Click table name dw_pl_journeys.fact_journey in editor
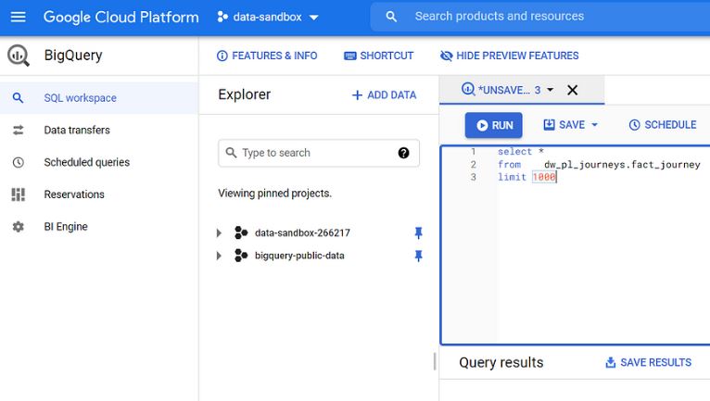The image size is (710, 401). (622, 164)
